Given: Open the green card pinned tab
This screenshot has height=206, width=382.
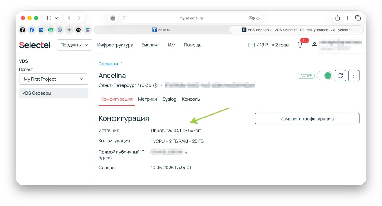Looking at the screenshot, I should [50, 30].
